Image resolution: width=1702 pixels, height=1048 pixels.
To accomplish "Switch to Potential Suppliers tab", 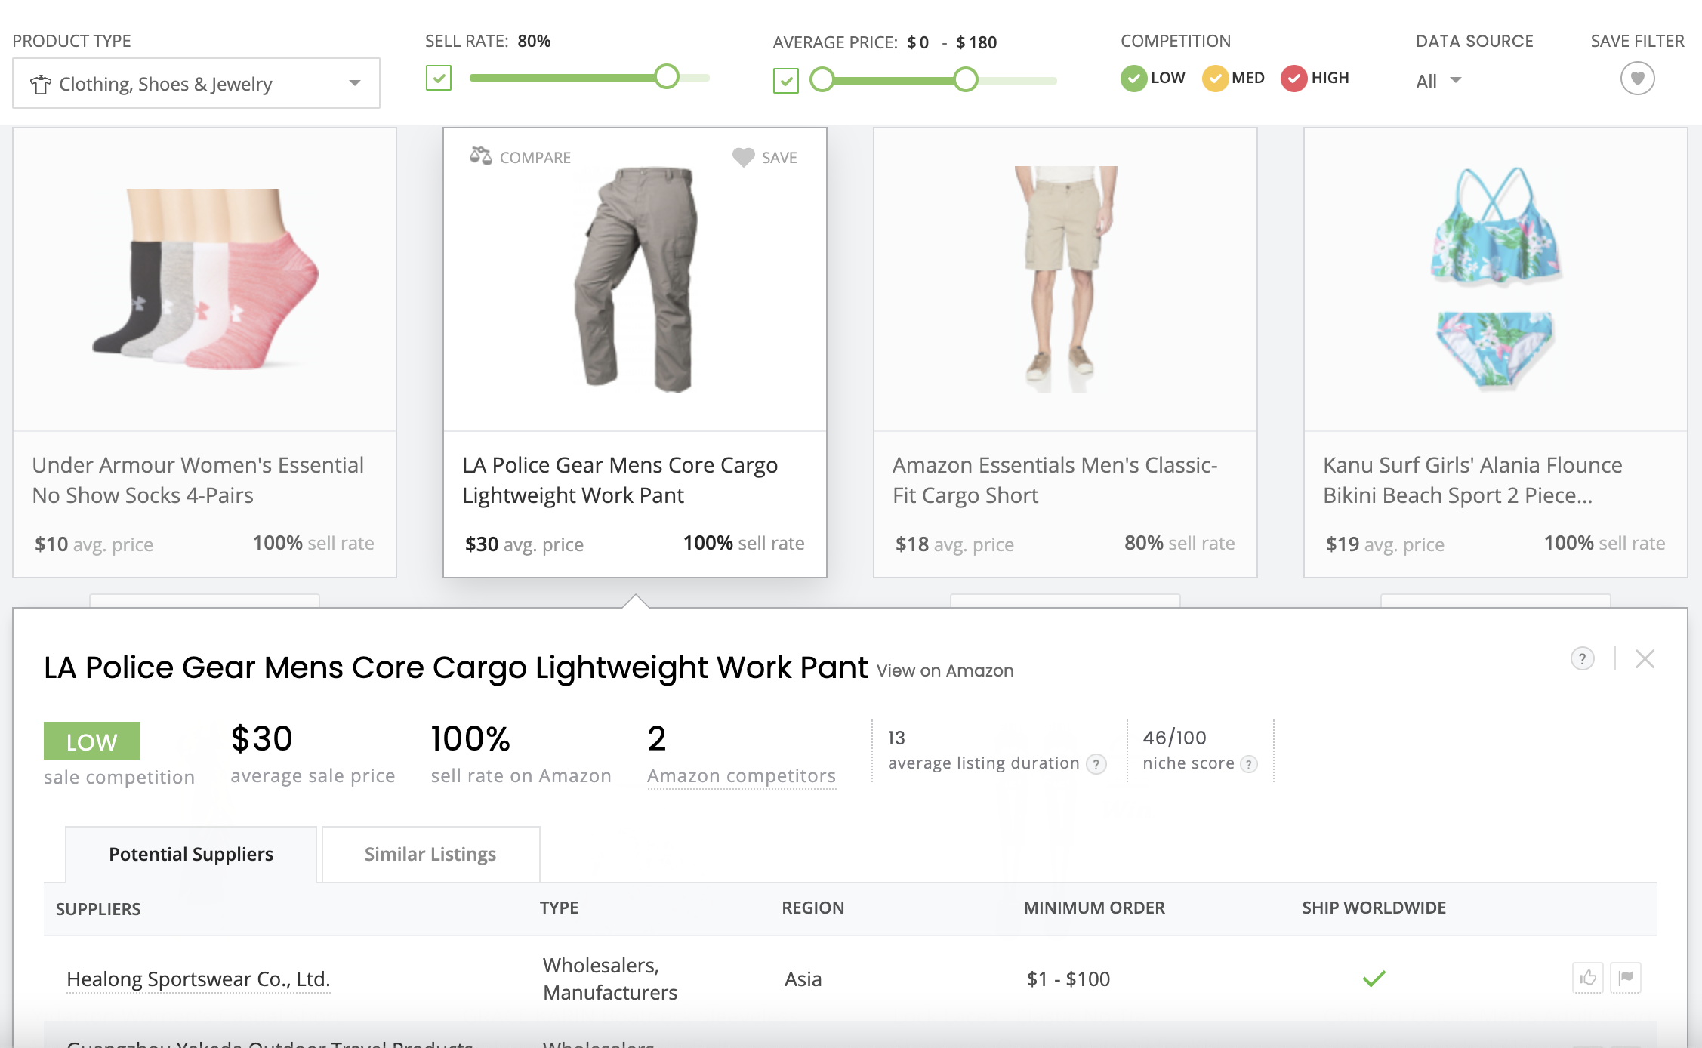I will tap(191, 854).
